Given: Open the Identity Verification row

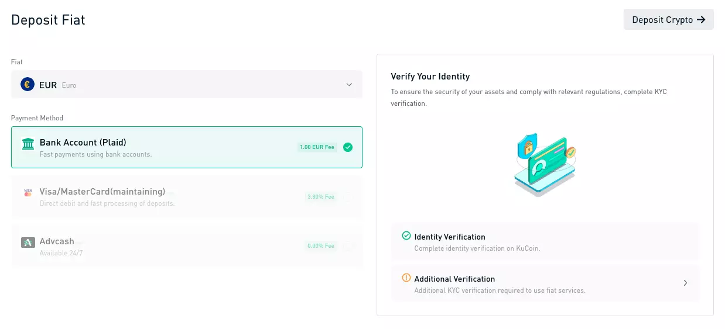Looking at the screenshot, I should 545,241.
